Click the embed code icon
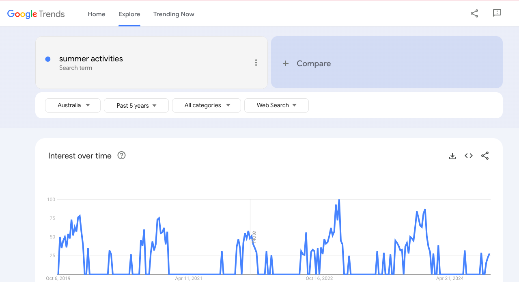The image size is (519, 282). (x=469, y=156)
